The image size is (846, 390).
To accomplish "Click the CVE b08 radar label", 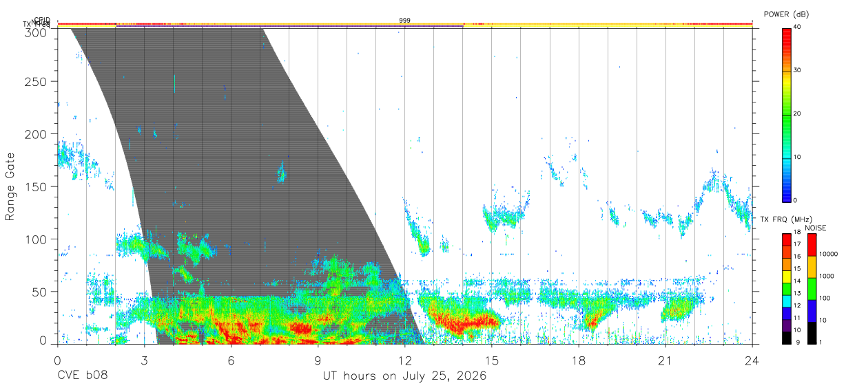I will 82,376.
